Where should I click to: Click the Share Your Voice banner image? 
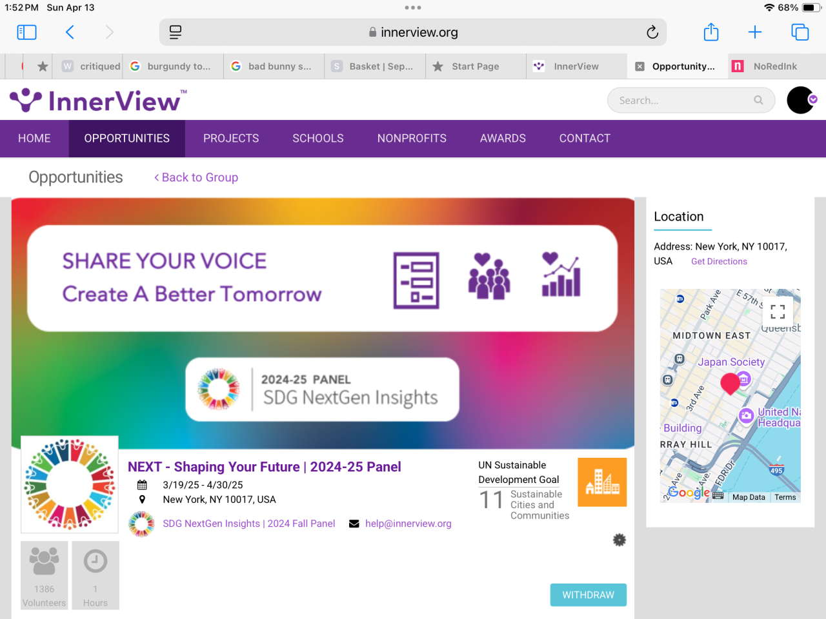[323, 323]
